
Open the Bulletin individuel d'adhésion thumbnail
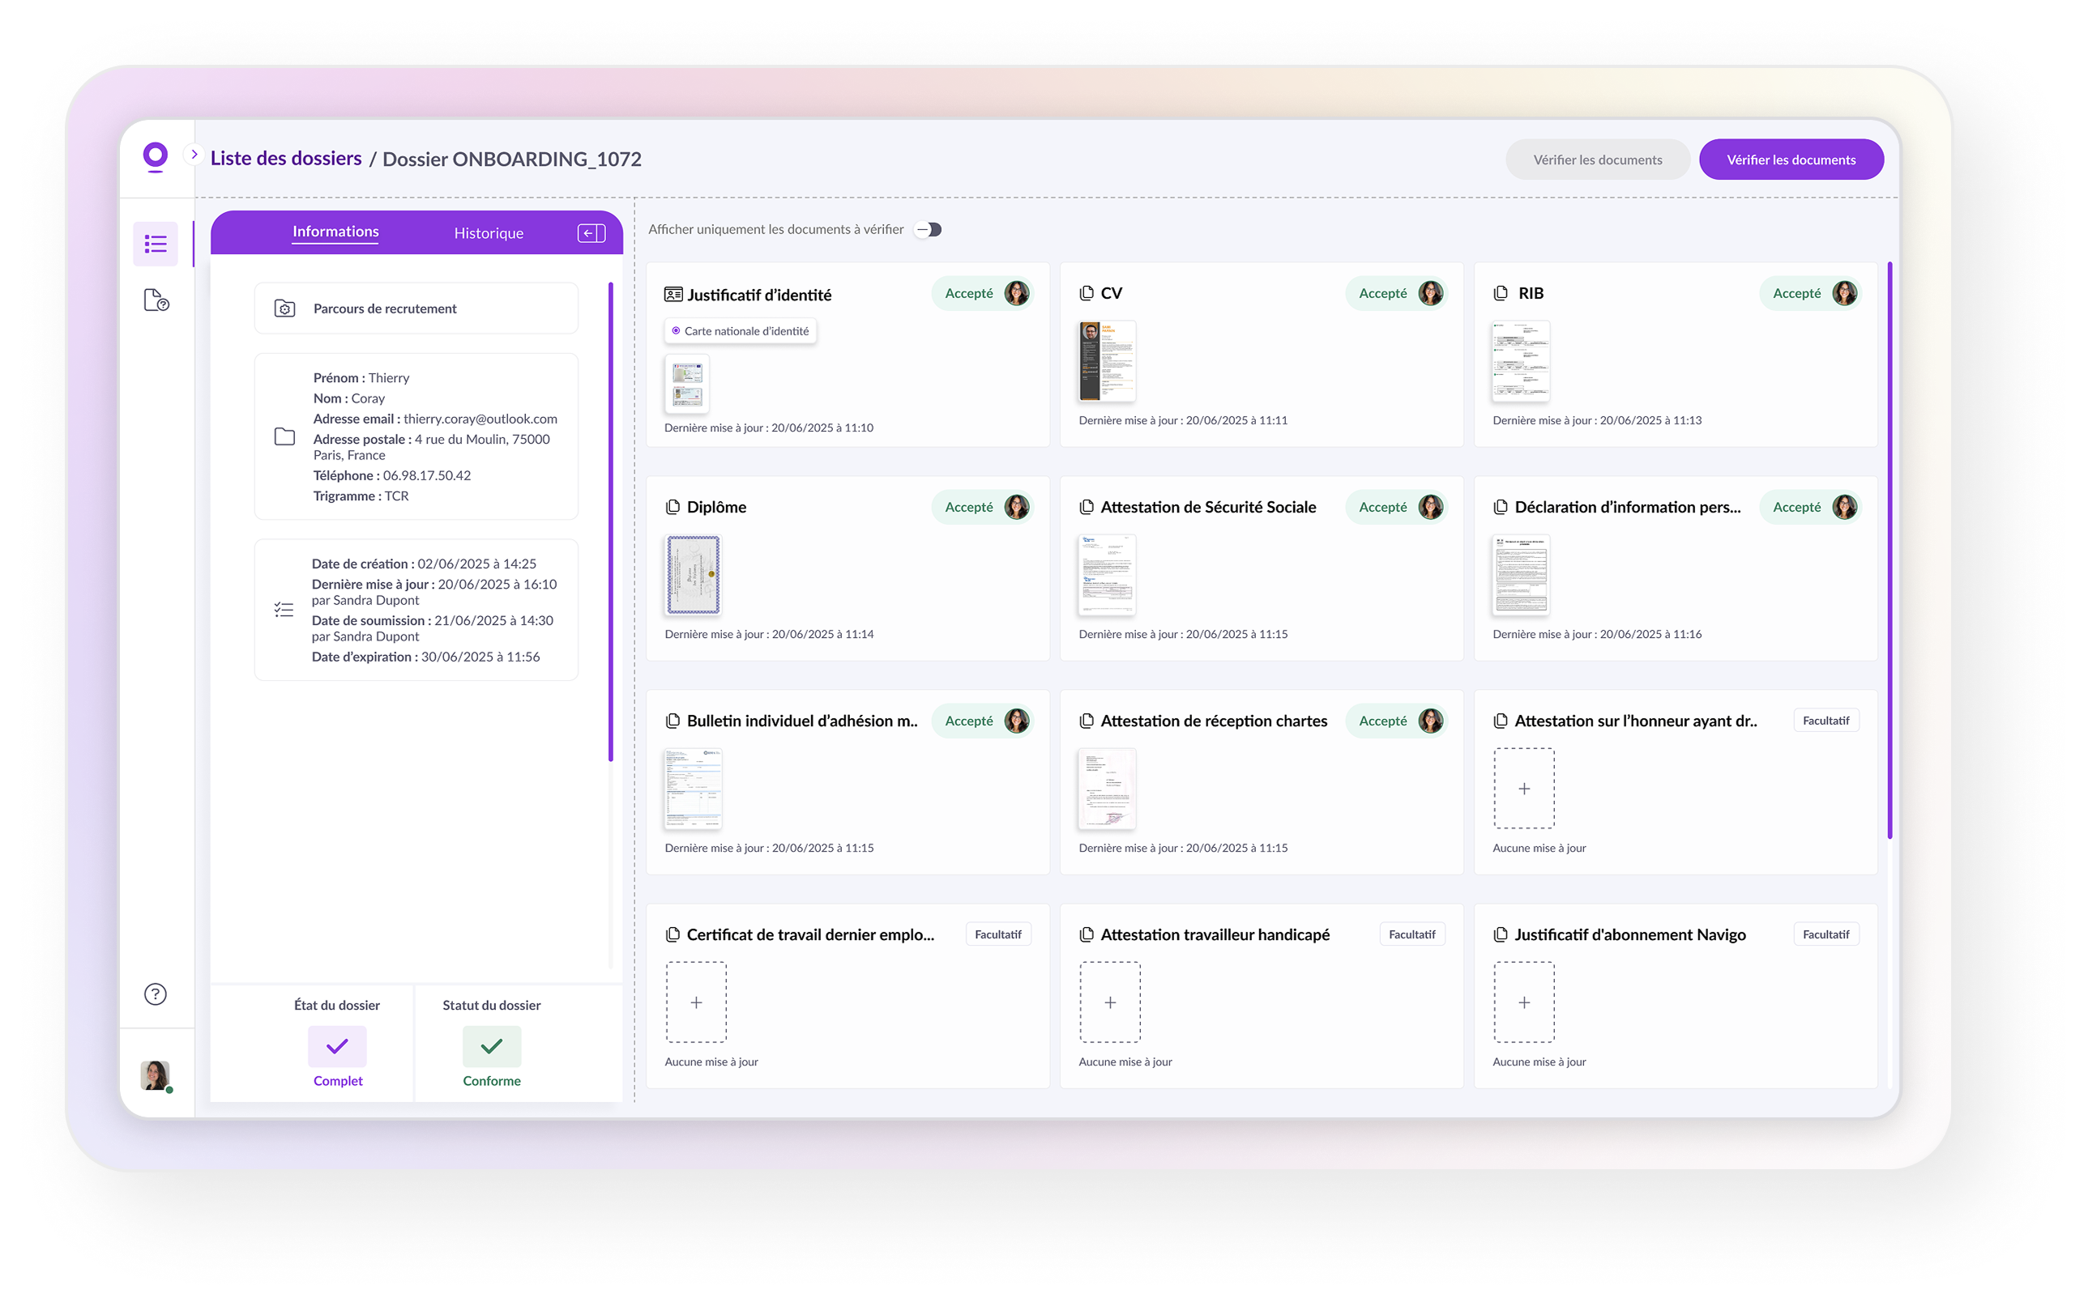point(693,789)
